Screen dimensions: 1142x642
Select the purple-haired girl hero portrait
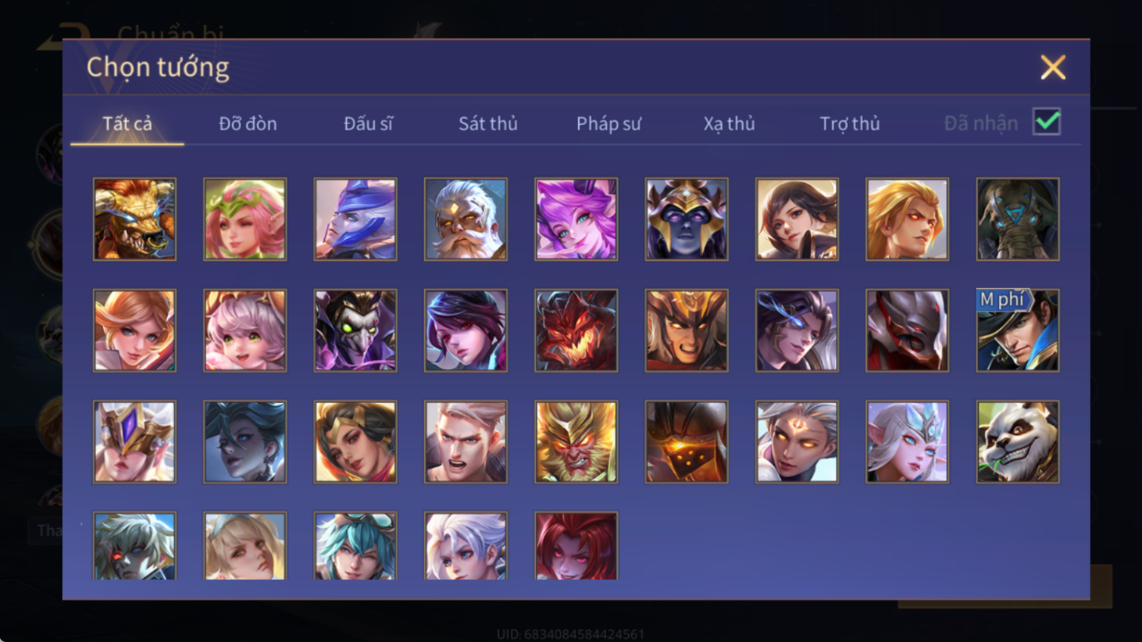pyautogui.click(x=576, y=219)
